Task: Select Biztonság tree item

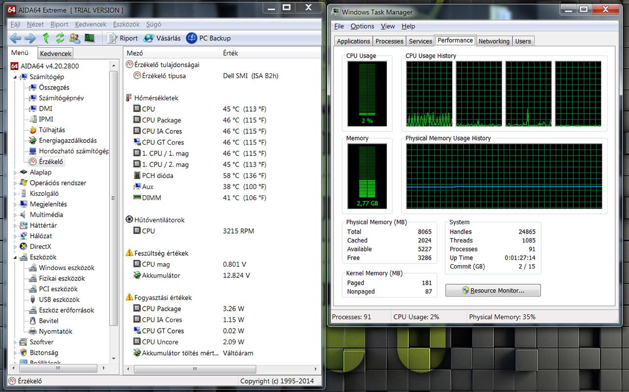Action: pyautogui.click(x=44, y=353)
